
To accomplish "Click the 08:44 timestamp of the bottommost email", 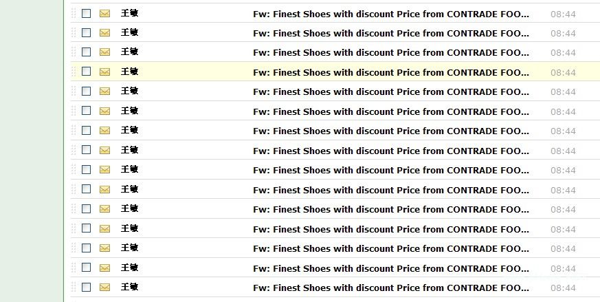I will tap(563, 288).
